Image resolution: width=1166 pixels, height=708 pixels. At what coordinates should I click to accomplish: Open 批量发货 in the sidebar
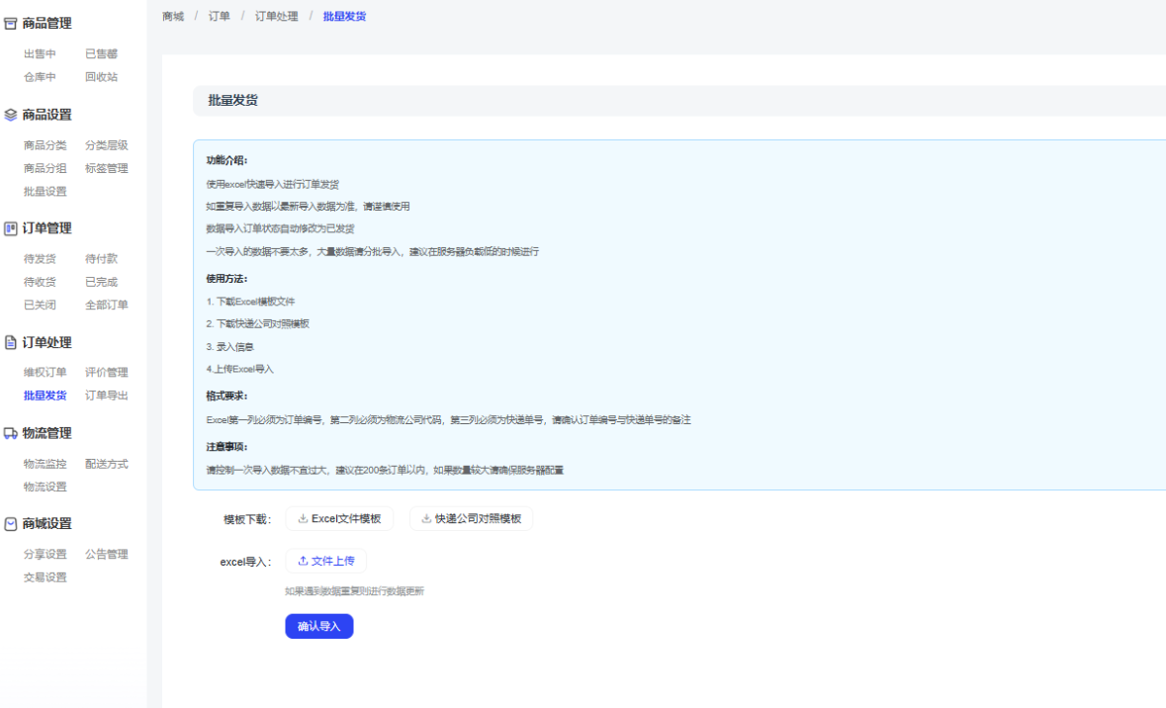pyautogui.click(x=45, y=396)
